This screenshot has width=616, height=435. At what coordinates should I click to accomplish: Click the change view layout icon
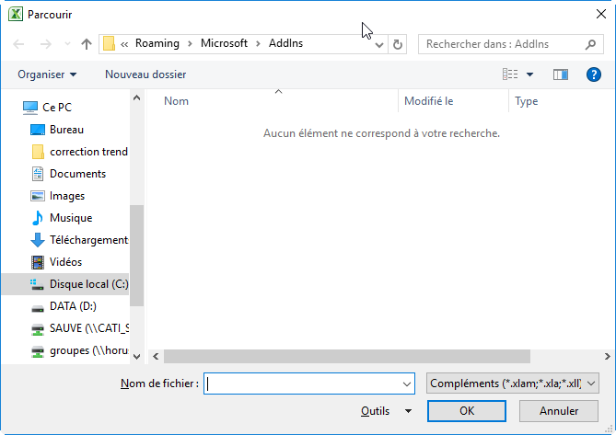[x=511, y=74]
